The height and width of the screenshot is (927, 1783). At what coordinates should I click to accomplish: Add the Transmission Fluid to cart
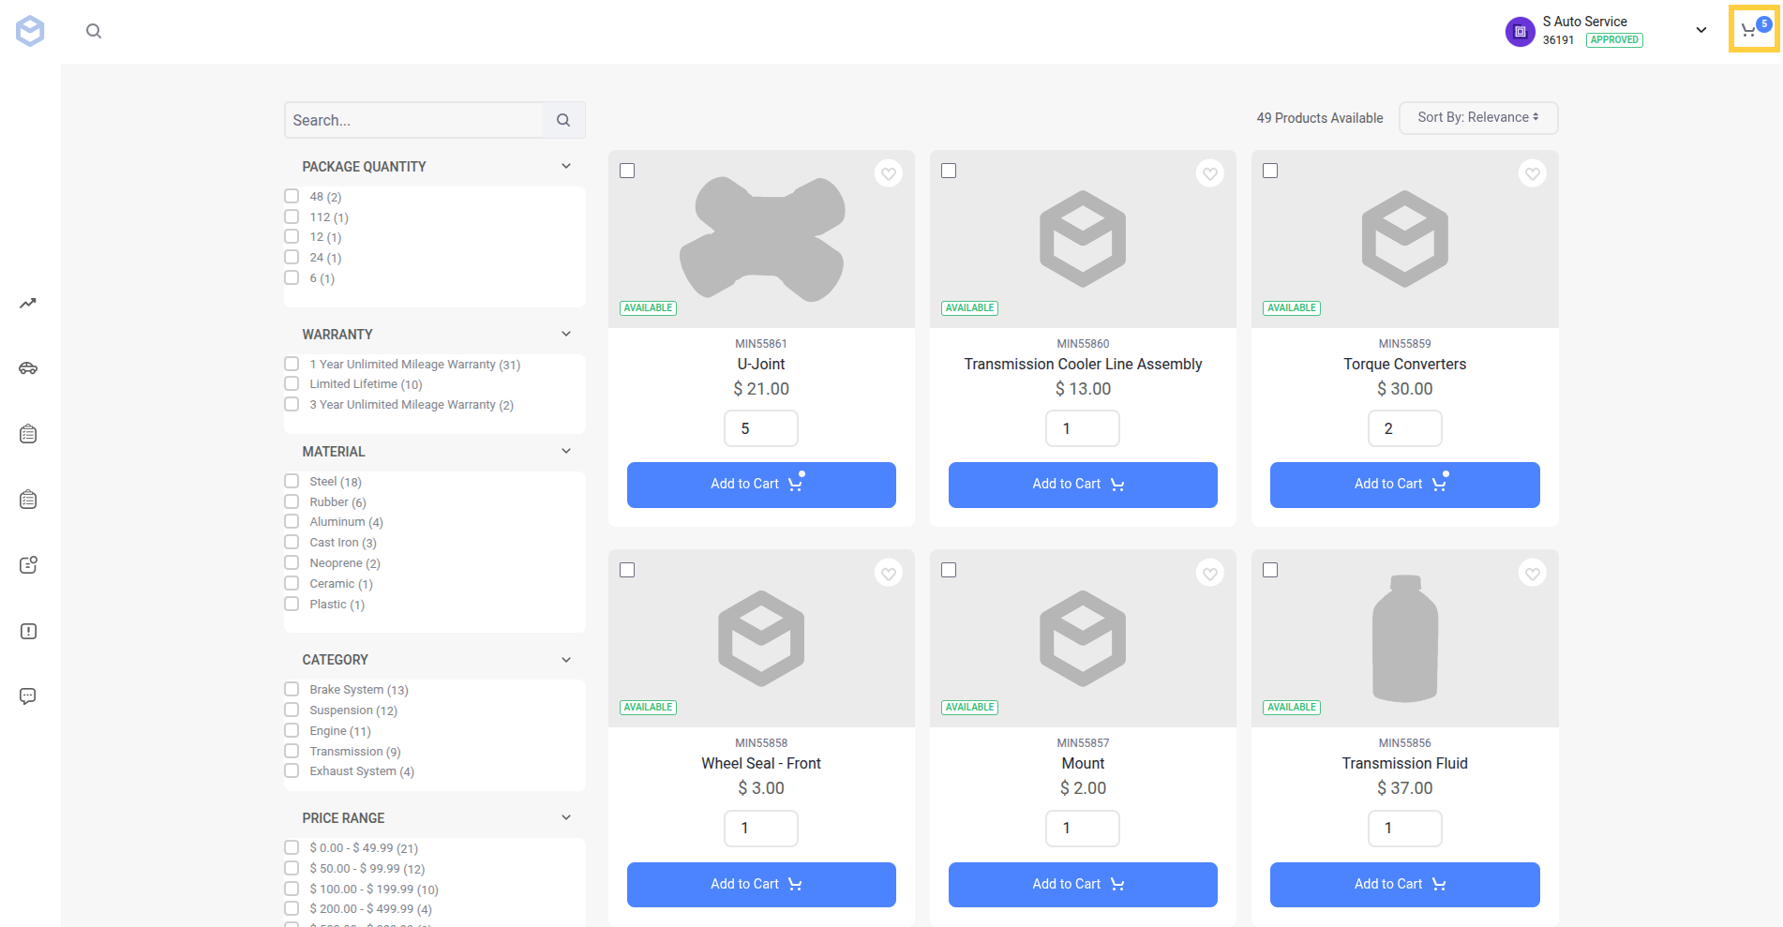click(x=1403, y=884)
